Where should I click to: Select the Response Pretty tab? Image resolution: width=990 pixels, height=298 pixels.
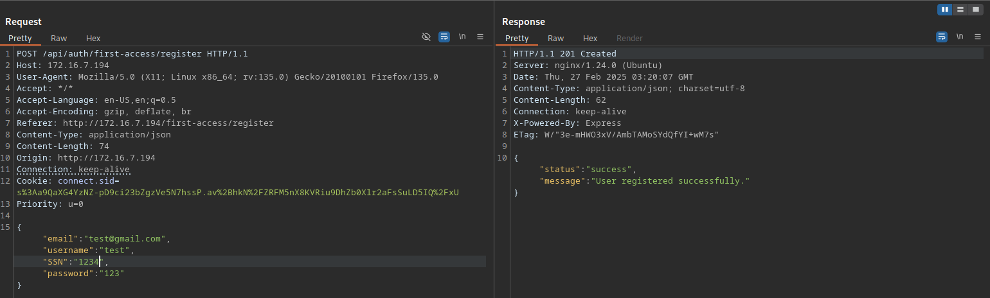[517, 39]
